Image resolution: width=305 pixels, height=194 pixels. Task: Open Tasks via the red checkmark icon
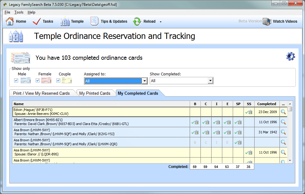tap(37, 21)
